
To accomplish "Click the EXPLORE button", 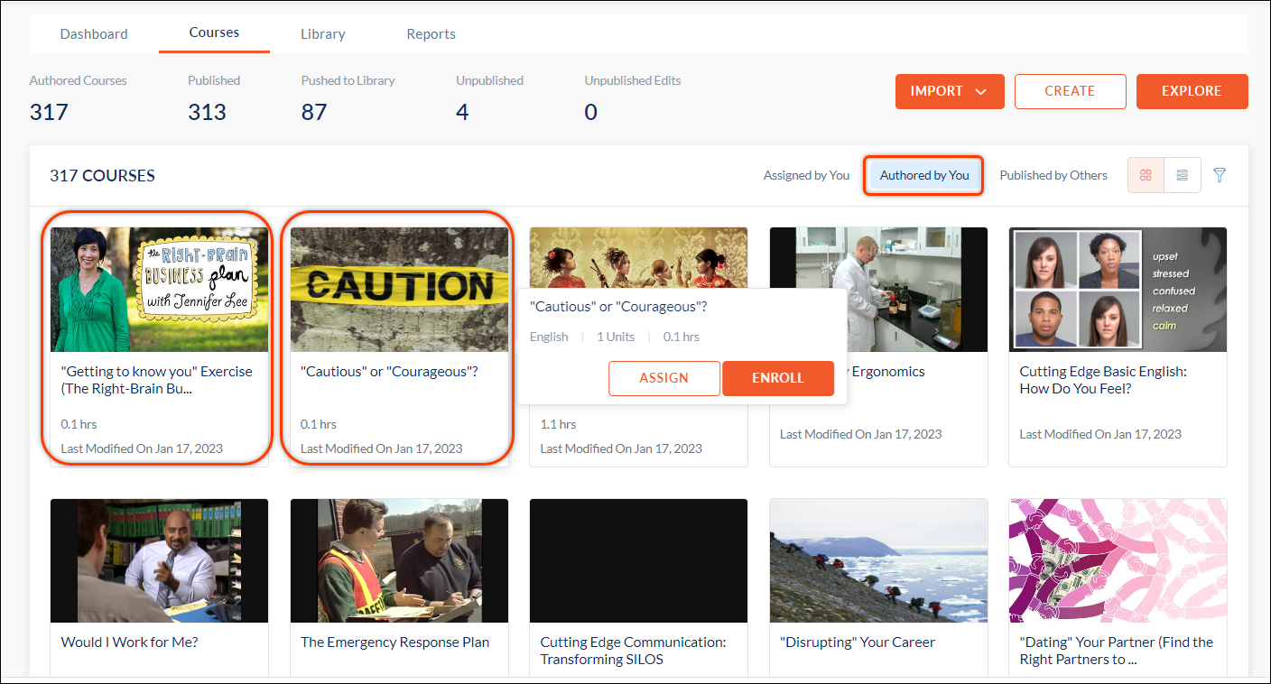I will point(1192,91).
